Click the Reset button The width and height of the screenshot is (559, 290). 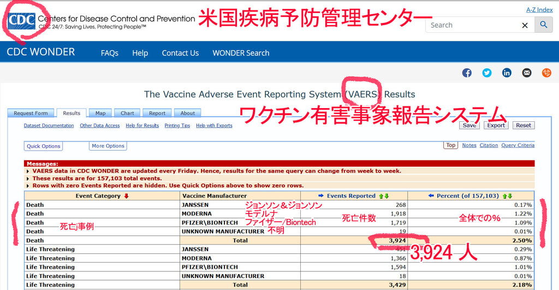(524, 125)
